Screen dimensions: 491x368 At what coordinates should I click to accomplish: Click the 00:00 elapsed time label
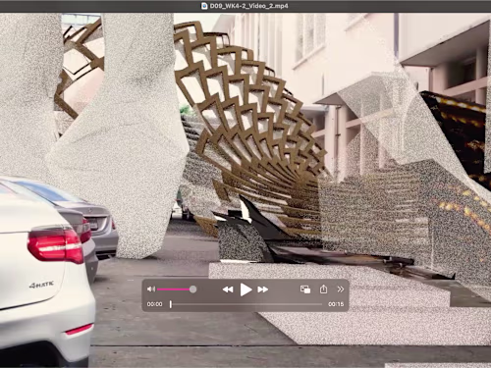(154, 304)
